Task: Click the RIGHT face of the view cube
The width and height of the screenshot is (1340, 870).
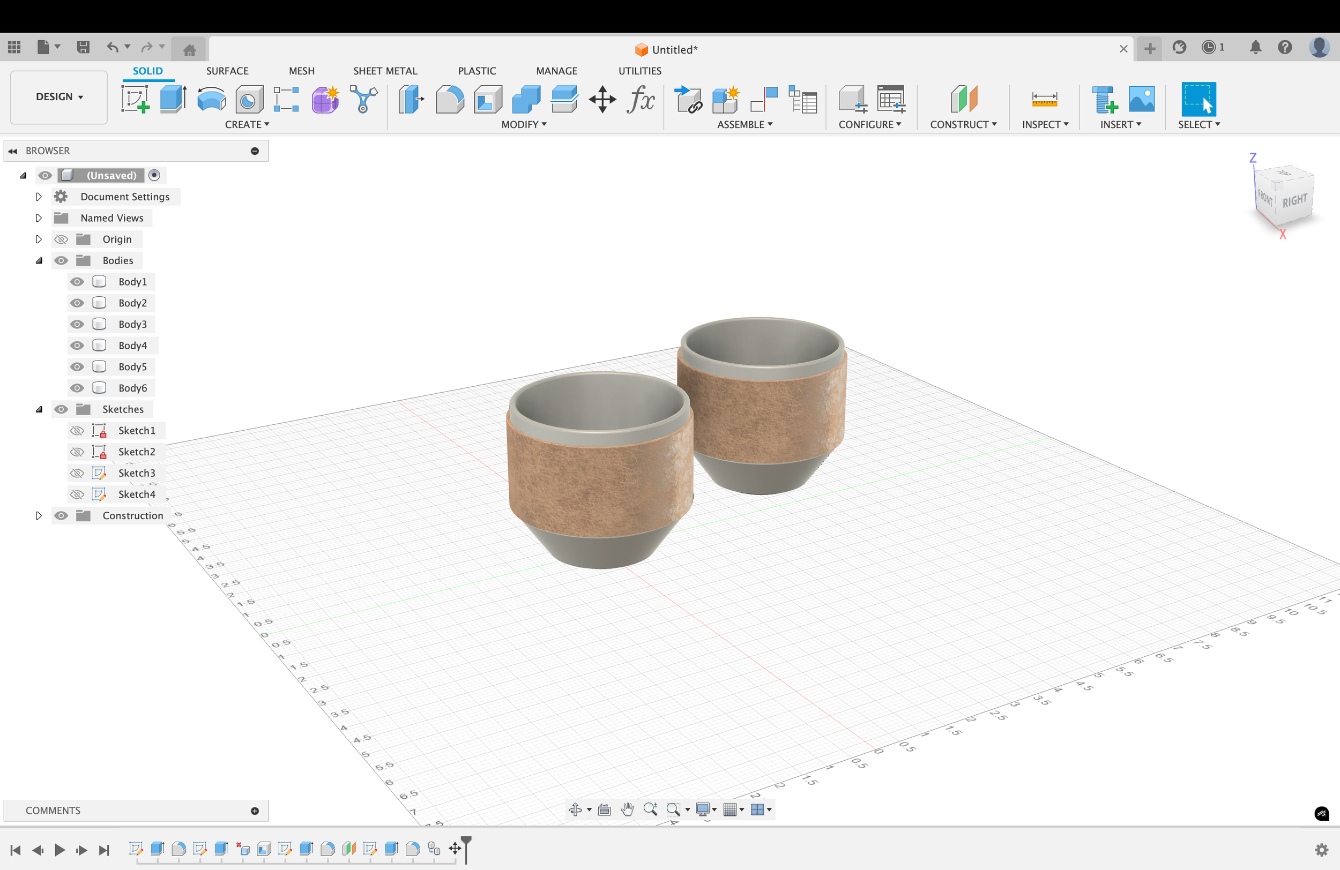Action: [x=1294, y=200]
